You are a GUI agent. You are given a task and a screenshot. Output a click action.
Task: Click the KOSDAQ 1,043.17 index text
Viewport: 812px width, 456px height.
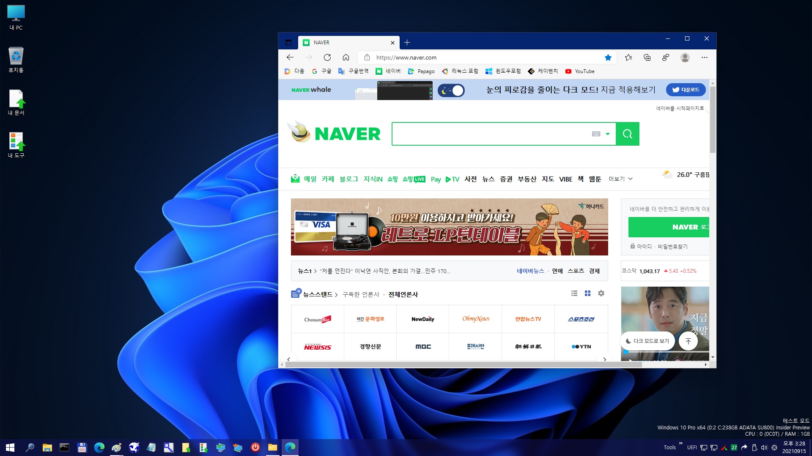point(650,271)
